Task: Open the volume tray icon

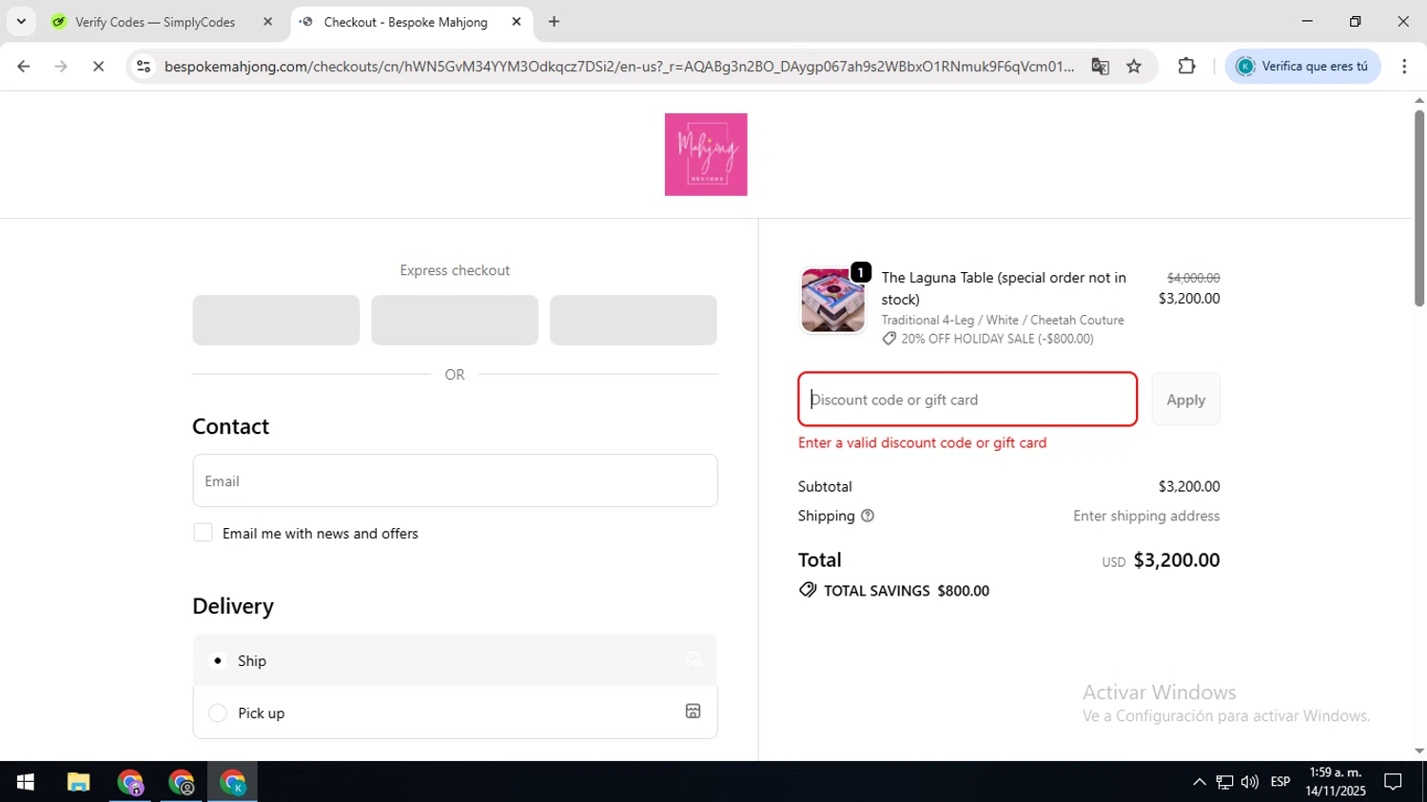Action: click(1250, 782)
